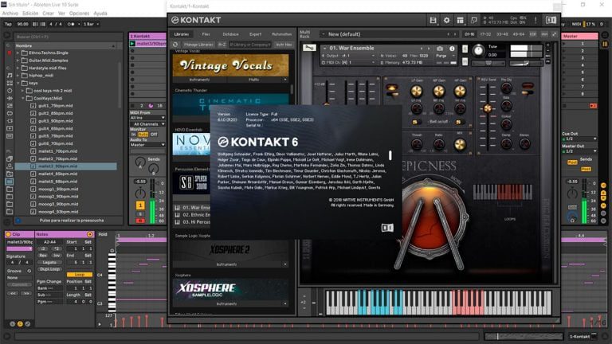Toggle Kontakt minimized view icon
The width and height of the screenshot is (612, 344).
pos(474,20)
